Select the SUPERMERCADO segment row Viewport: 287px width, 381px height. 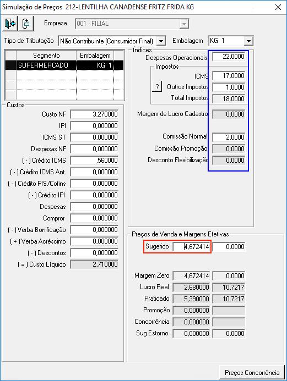64,65
